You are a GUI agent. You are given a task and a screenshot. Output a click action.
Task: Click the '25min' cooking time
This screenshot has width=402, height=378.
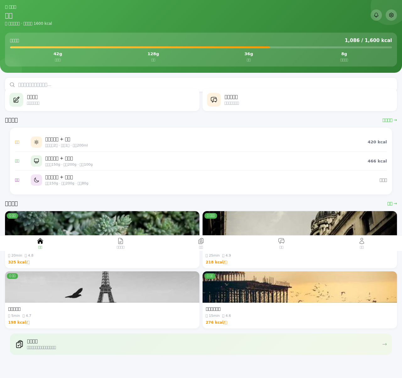tap(213, 256)
